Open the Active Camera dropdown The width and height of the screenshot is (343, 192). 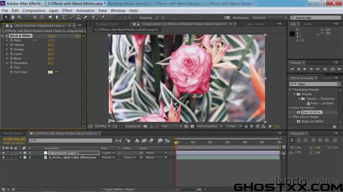point(209,126)
